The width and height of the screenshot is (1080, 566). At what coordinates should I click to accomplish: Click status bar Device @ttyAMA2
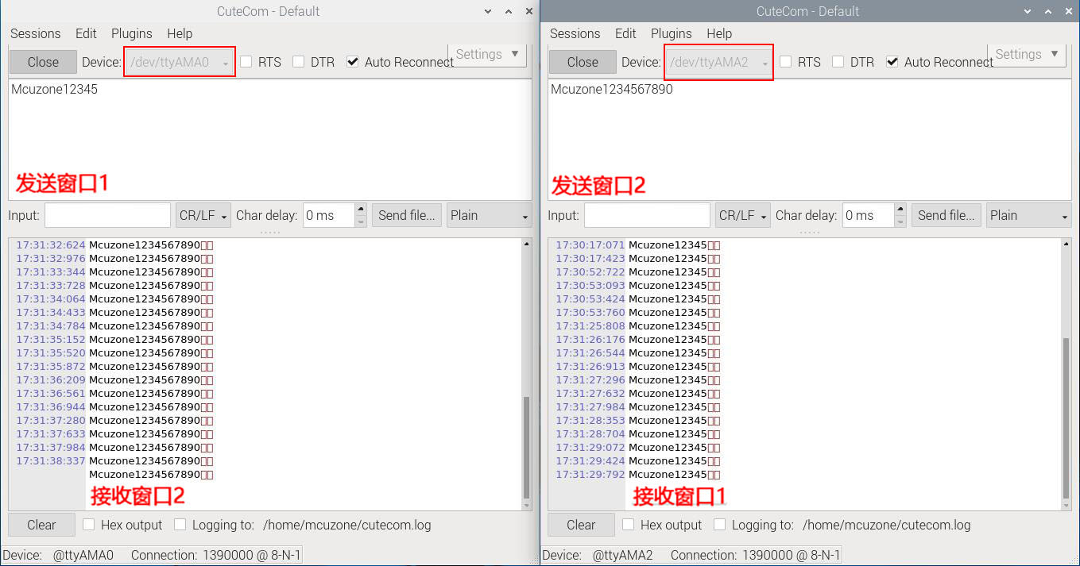click(x=598, y=555)
